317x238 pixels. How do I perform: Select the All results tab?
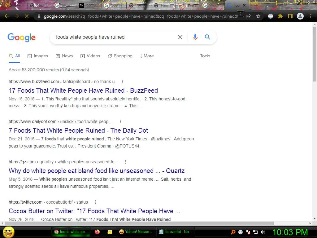(14, 56)
